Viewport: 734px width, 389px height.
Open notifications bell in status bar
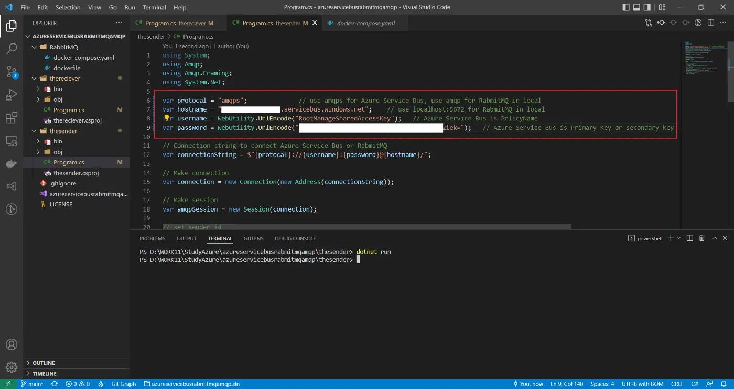tap(724, 384)
